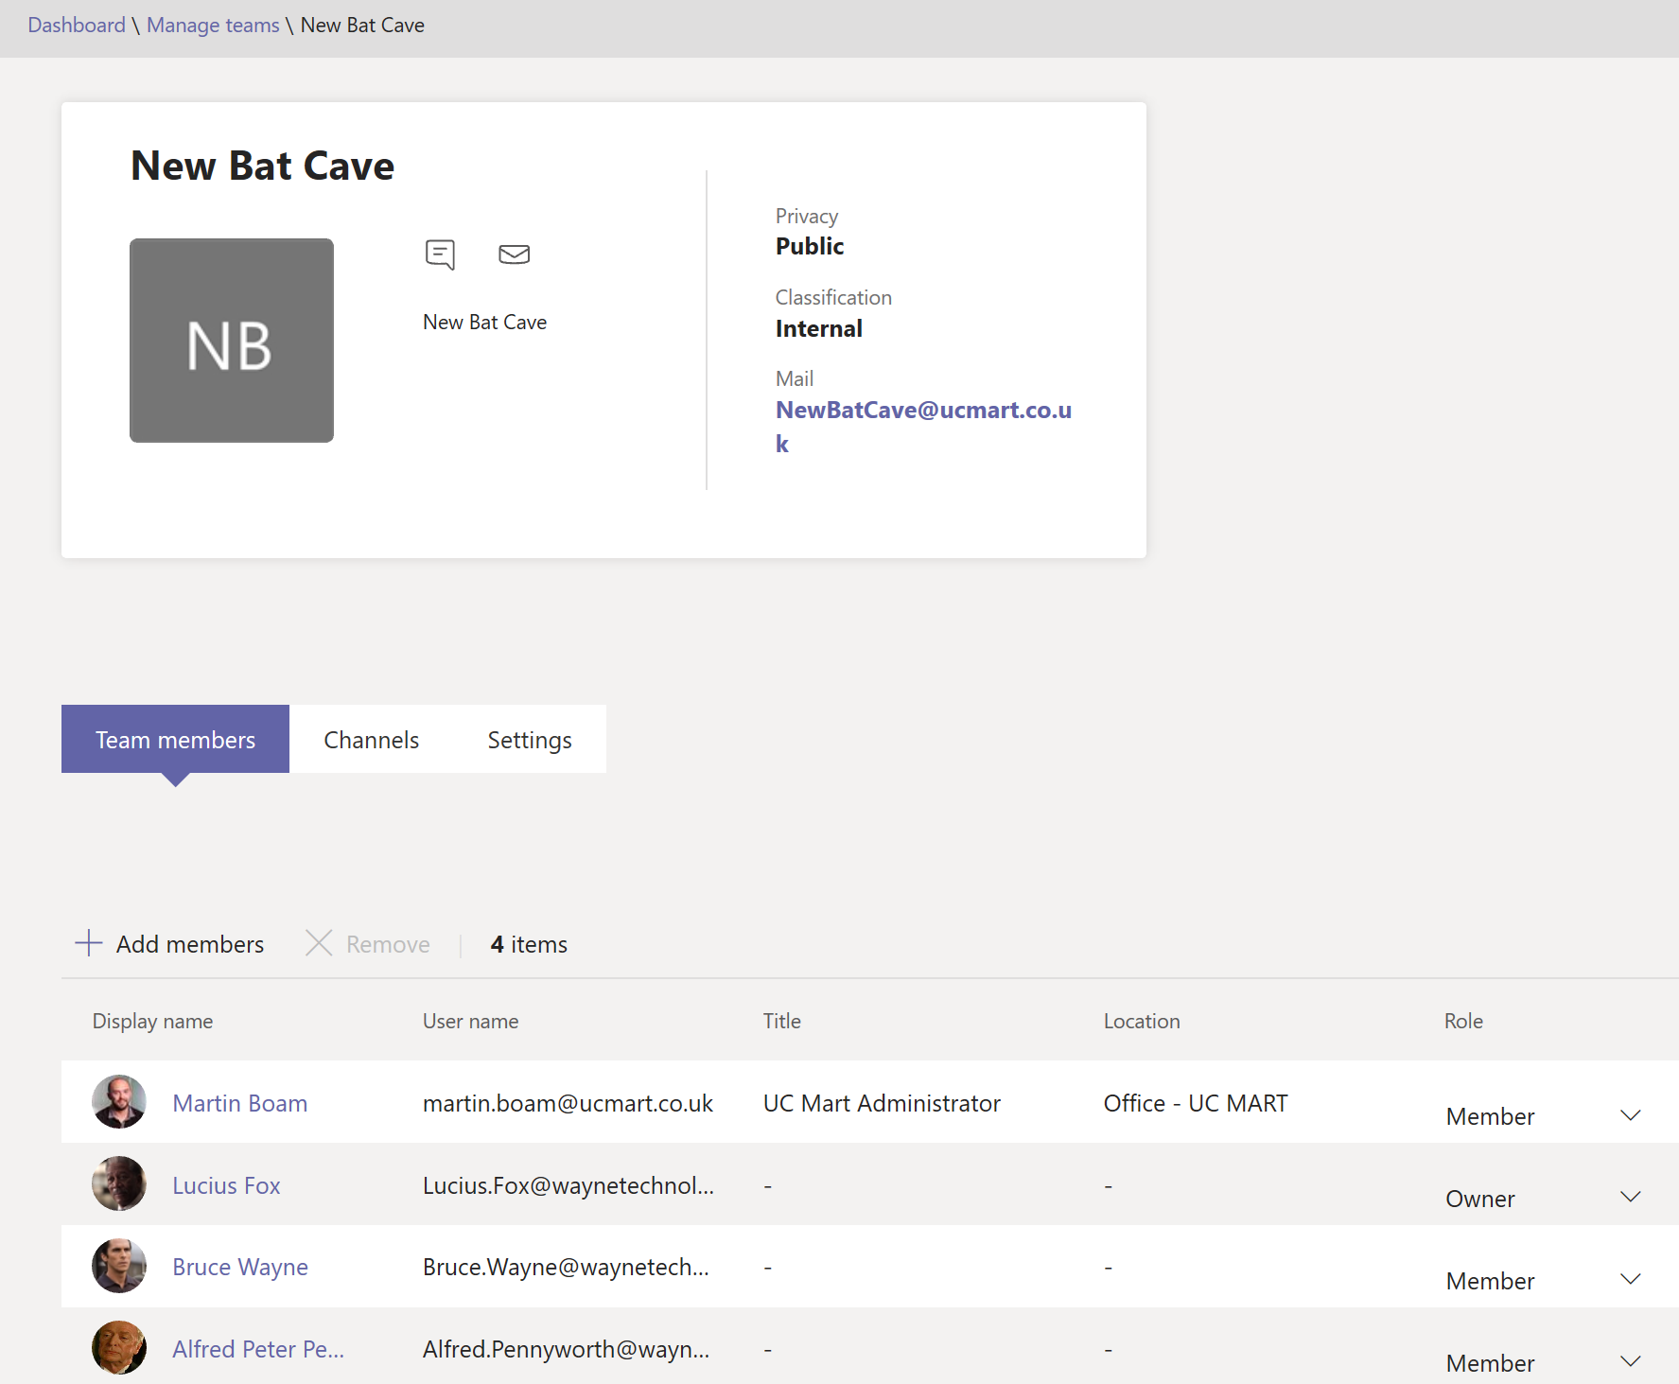Viewport: 1679px width, 1384px height.
Task: Click the chat conversation icon
Action: pyautogui.click(x=440, y=254)
